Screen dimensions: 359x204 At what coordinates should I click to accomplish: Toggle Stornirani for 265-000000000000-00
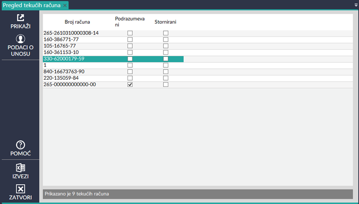[166, 85]
